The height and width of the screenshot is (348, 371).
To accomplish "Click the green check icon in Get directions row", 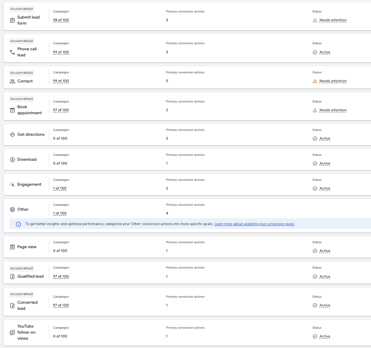I will [x=315, y=138].
